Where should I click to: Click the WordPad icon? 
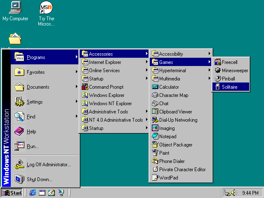point(155,178)
